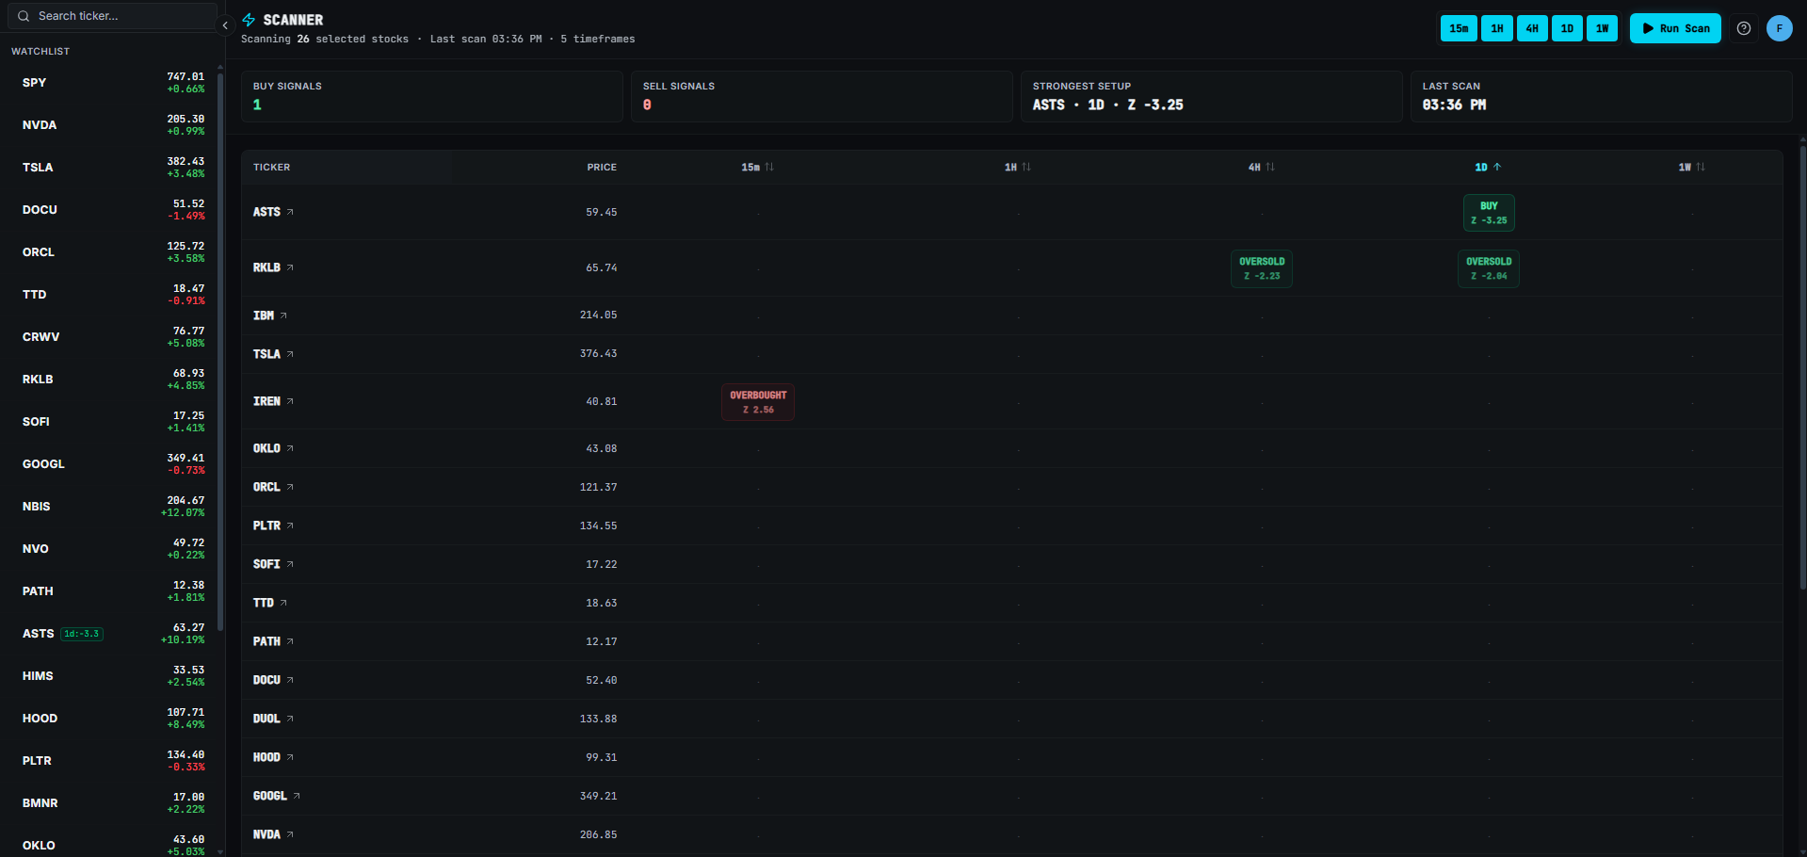Click the lightning bolt Scanner icon
Image resolution: width=1807 pixels, height=857 pixels.
point(249,20)
